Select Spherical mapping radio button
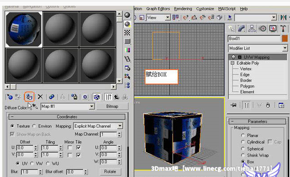The height and width of the screenshot is (177, 290). (243, 149)
